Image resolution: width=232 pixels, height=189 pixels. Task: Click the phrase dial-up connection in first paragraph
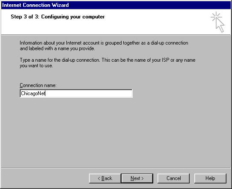(170, 43)
